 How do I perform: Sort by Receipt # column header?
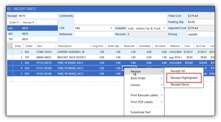(x=29, y=23)
